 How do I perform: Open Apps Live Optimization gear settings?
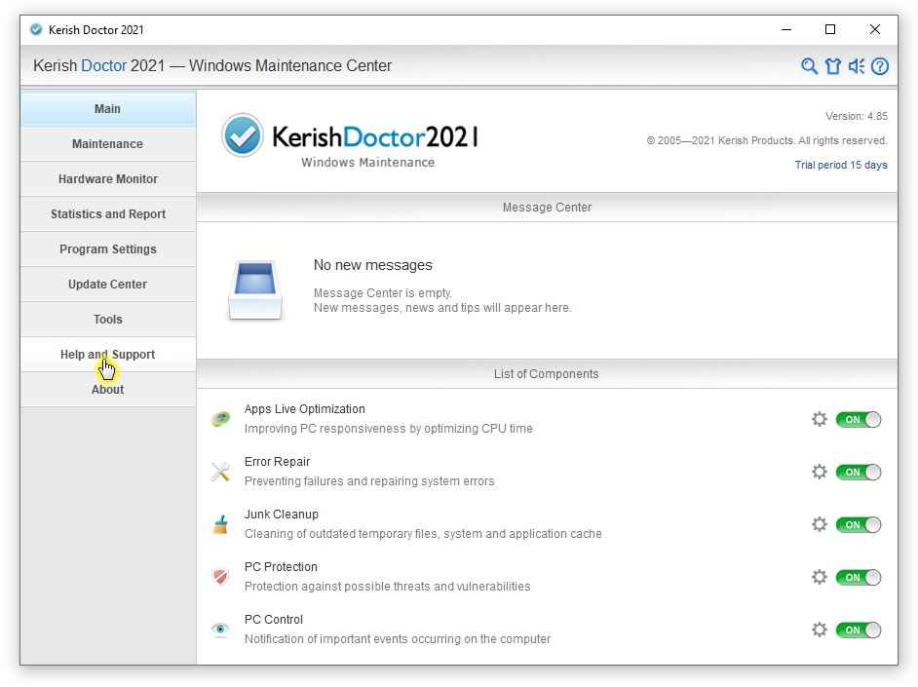pos(820,419)
